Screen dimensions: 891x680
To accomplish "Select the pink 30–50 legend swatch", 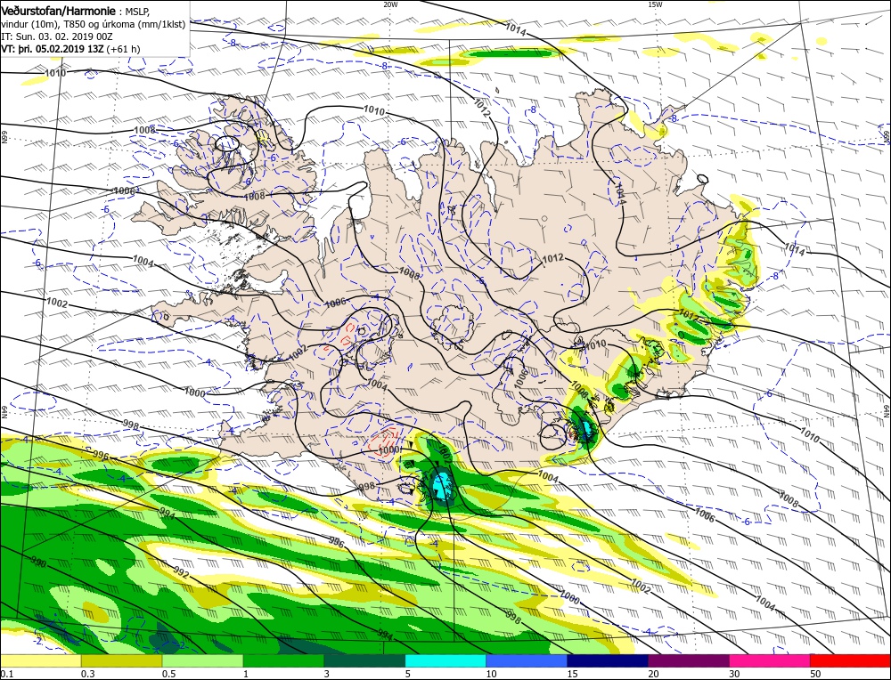I will 770,660.
